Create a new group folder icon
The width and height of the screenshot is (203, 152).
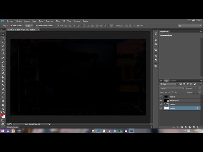(x=190, y=127)
